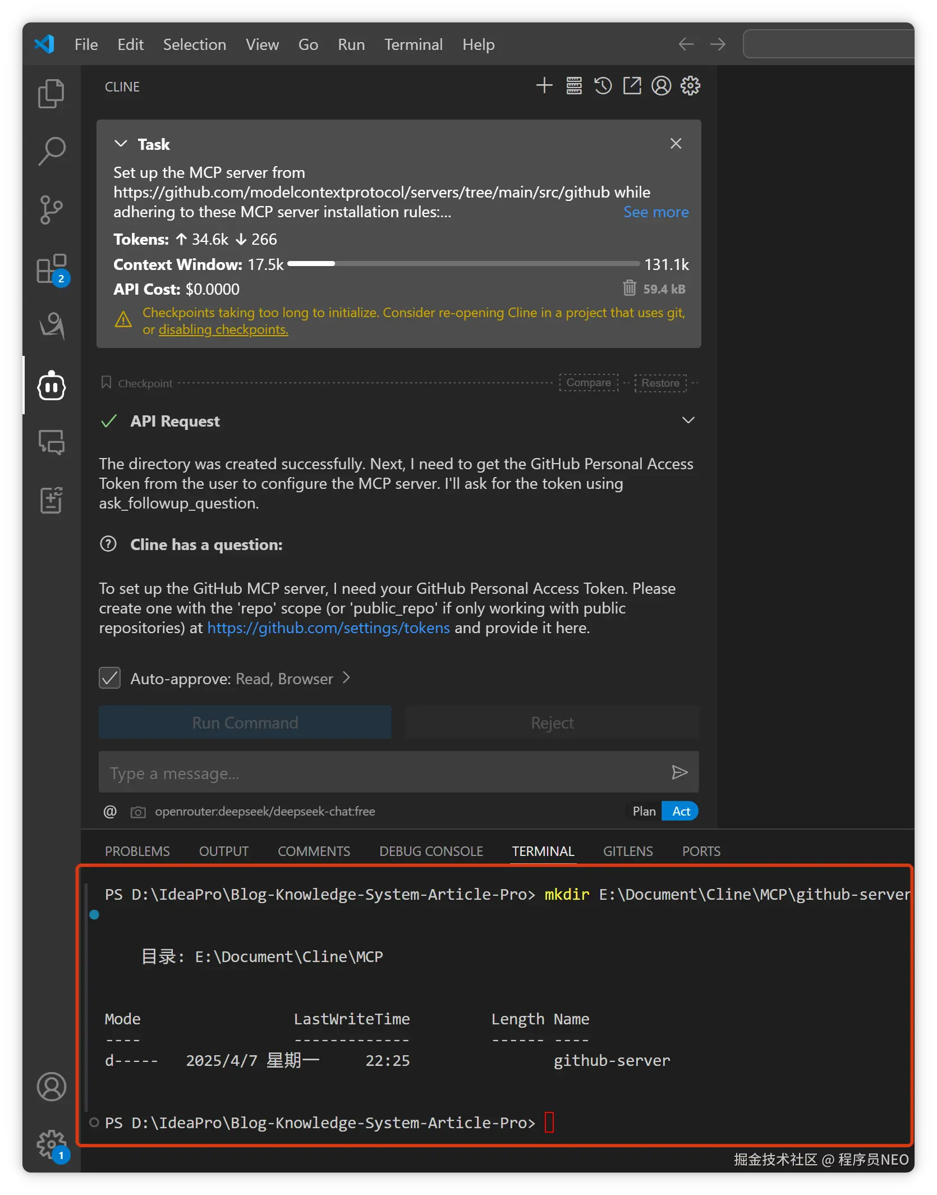Click the Context Window progress bar
This screenshot has height=1195, width=937.
[463, 263]
